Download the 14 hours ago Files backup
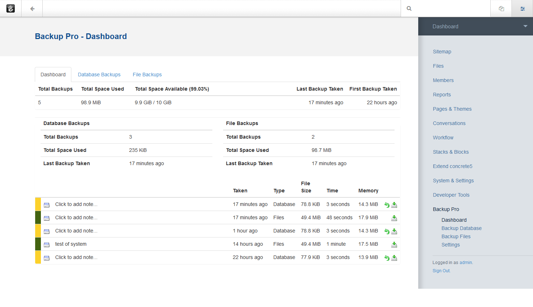The height and width of the screenshot is (307, 533). (x=394, y=245)
